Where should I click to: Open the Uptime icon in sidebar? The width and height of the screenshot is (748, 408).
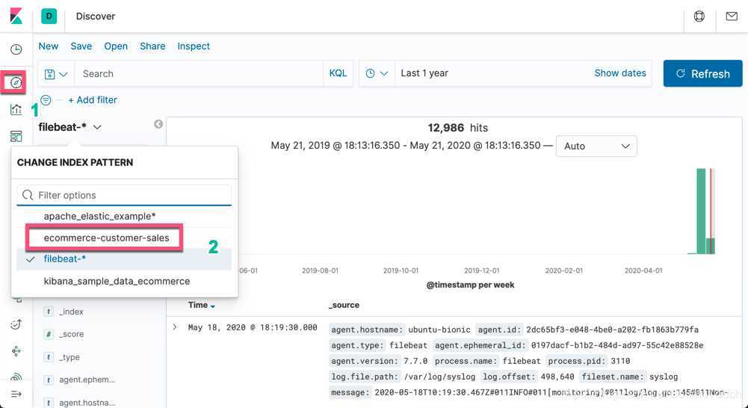click(16, 324)
